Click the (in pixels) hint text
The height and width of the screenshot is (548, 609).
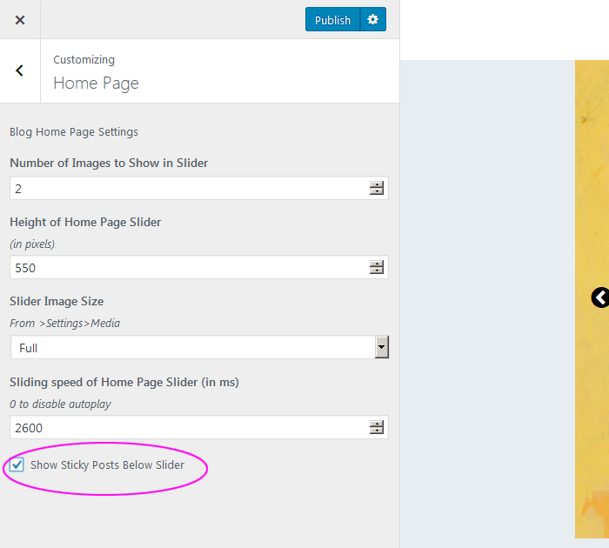pyautogui.click(x=32, y=244)
